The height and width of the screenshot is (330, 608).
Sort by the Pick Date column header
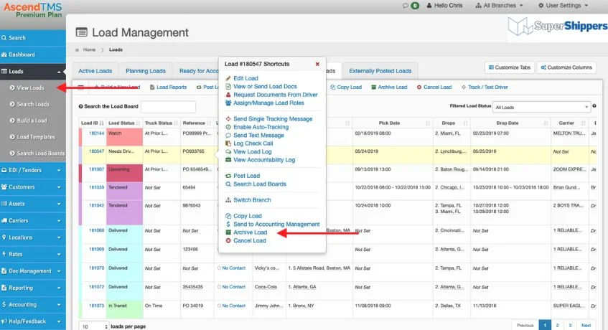click(392, 123)
